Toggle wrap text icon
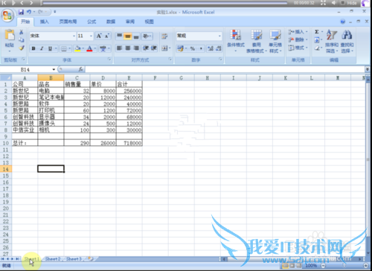372x271 pixels. 164,36
